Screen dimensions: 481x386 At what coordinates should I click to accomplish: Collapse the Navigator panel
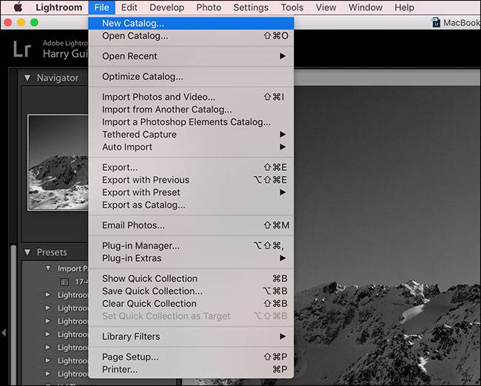coord(27,78)
